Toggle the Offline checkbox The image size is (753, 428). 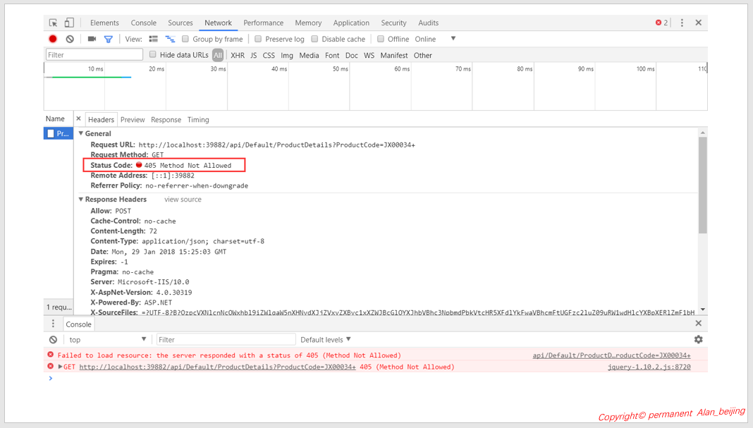(380, 39)
